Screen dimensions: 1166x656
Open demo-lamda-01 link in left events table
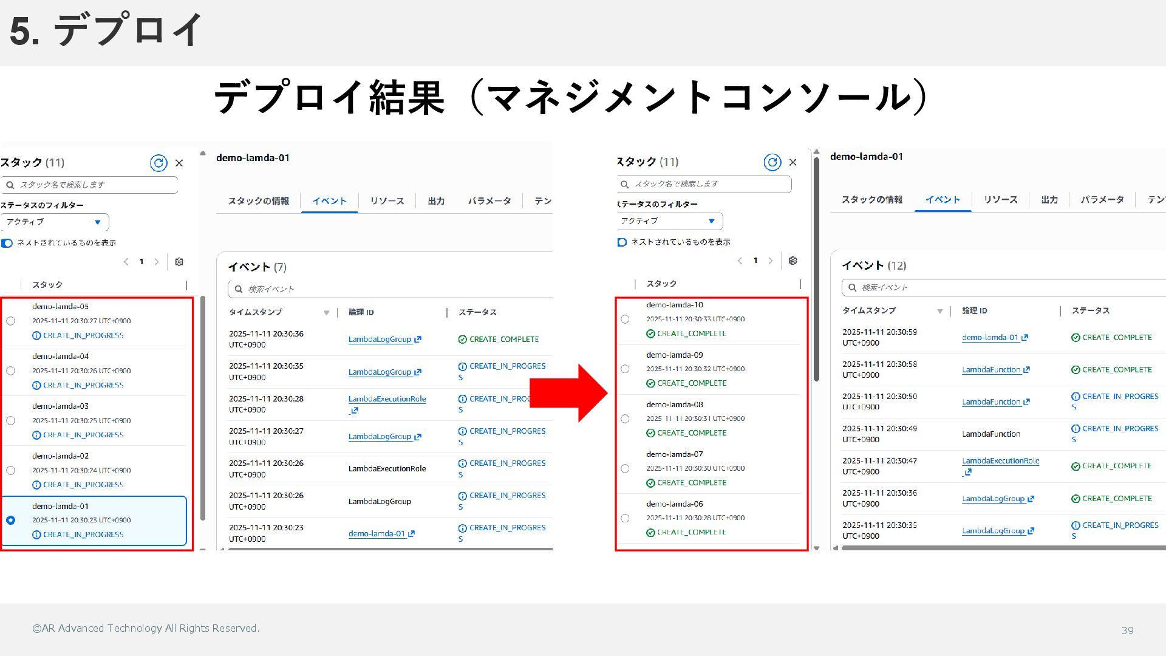(x=377, y=534)
